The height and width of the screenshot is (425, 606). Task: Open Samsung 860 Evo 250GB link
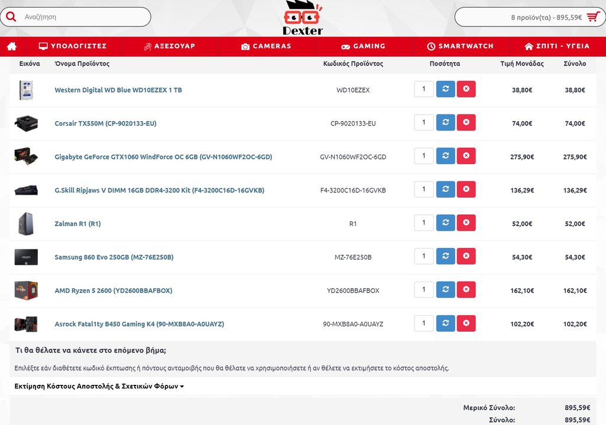tap(114, 257)
